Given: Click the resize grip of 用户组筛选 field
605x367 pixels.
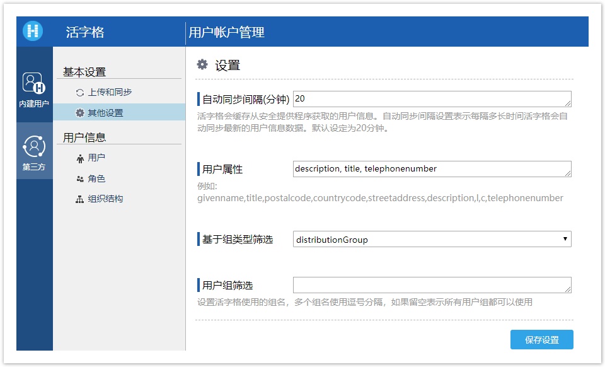Looking at the screenshot, I should [x=568, y=289].
